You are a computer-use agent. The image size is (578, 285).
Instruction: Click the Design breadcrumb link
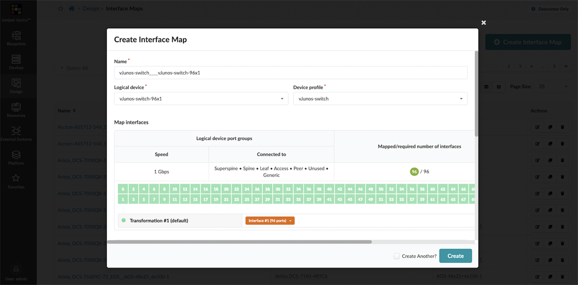click(91, 8)
